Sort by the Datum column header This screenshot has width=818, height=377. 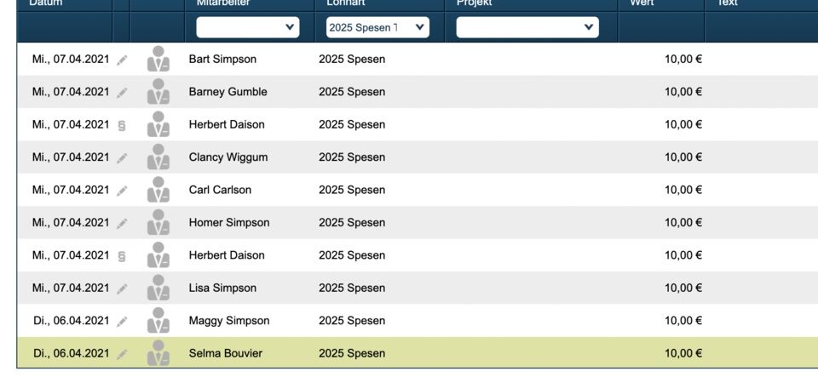click(x=46, y=3)
